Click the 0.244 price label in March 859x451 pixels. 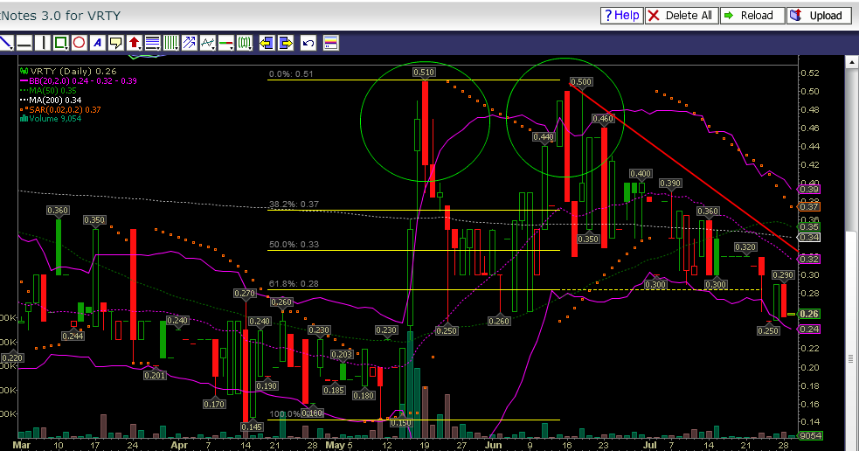[73, 336]
